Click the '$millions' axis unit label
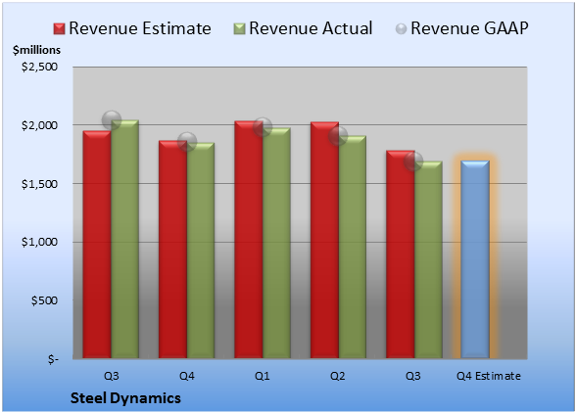The image size is (576, 413). pos(36,50)
